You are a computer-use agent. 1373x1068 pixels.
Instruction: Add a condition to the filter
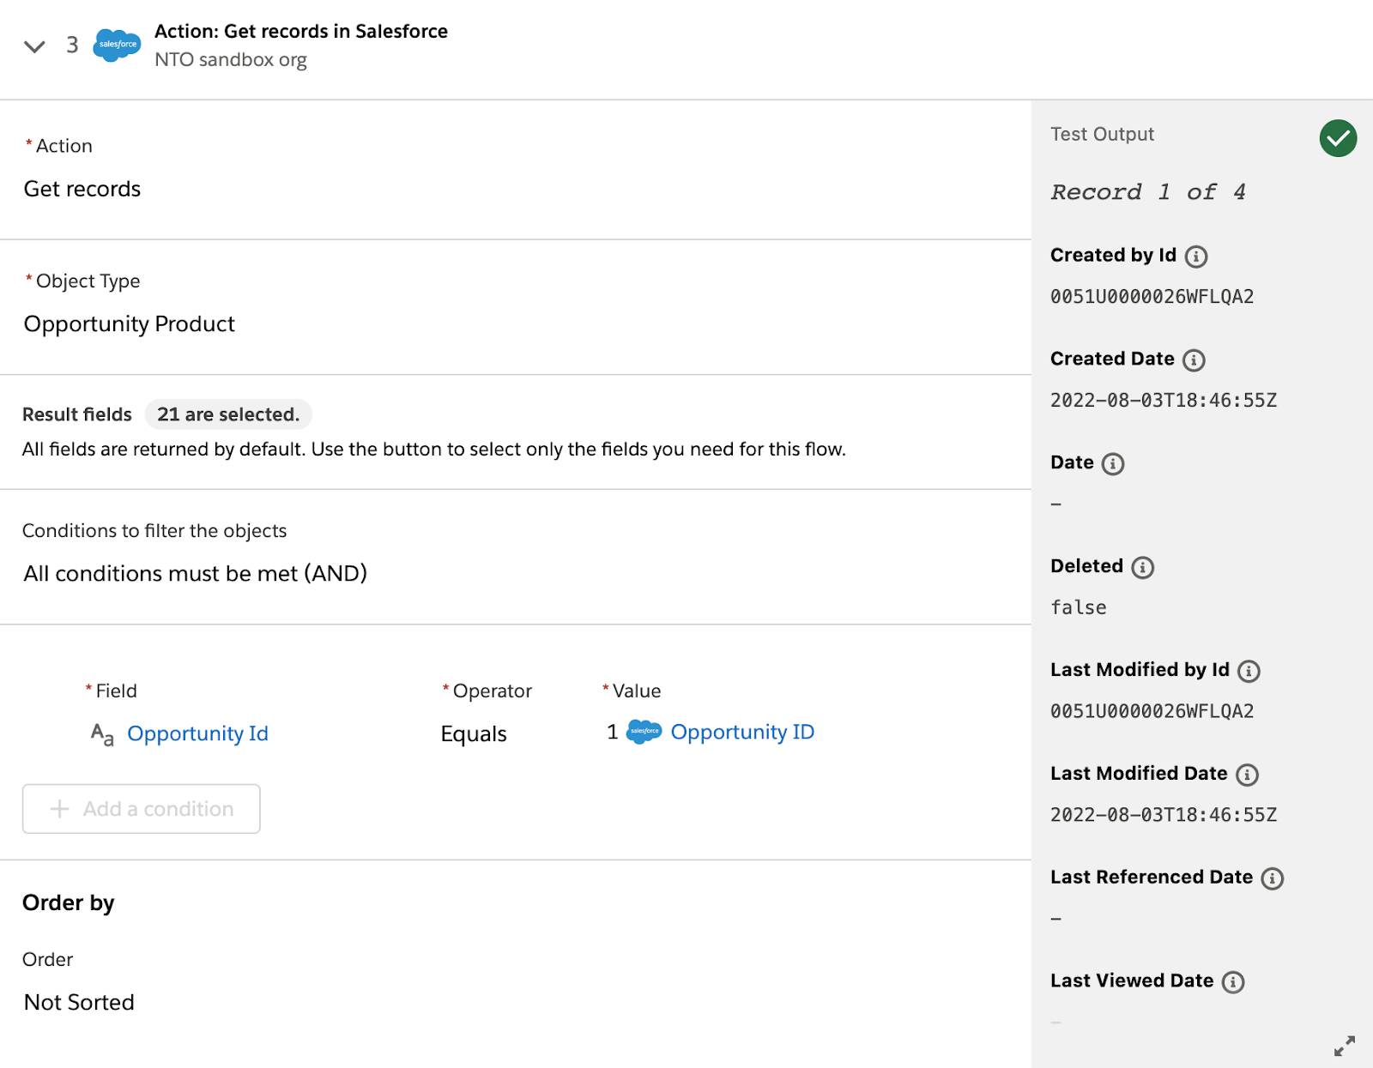click(x=142, y=809)
